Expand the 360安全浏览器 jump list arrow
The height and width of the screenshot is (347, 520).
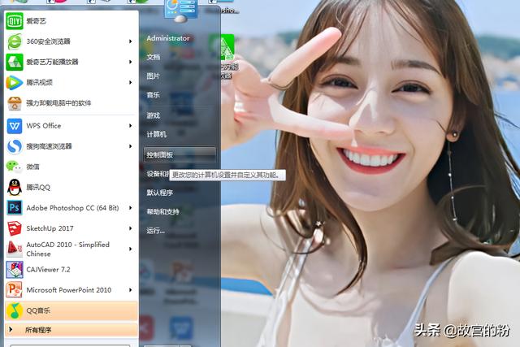pyautogui.click(x=130, y=41)
